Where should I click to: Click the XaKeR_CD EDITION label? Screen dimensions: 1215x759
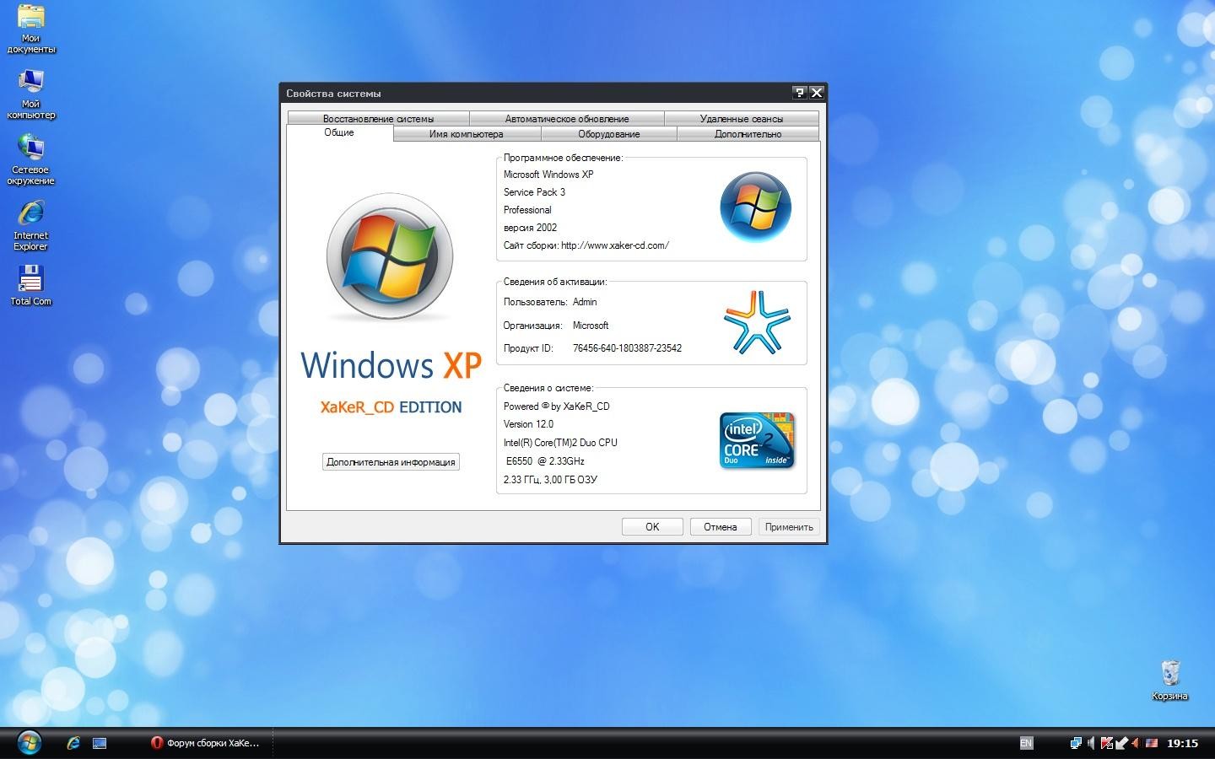[391, 407]
